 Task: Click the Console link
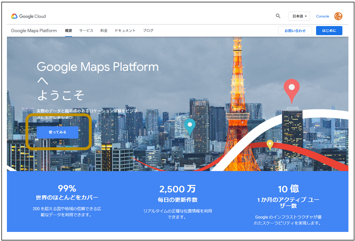(x=322, y=16)
